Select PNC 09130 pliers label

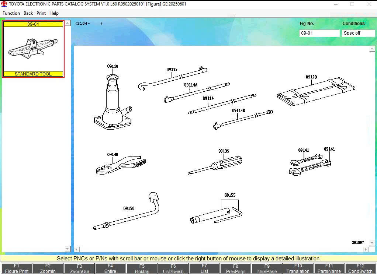pos(113,154)
